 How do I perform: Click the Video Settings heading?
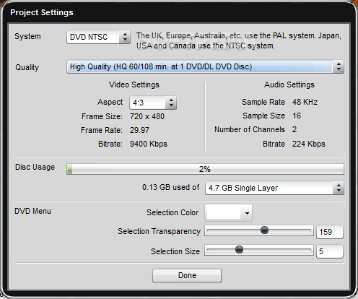tap(134, 84)
